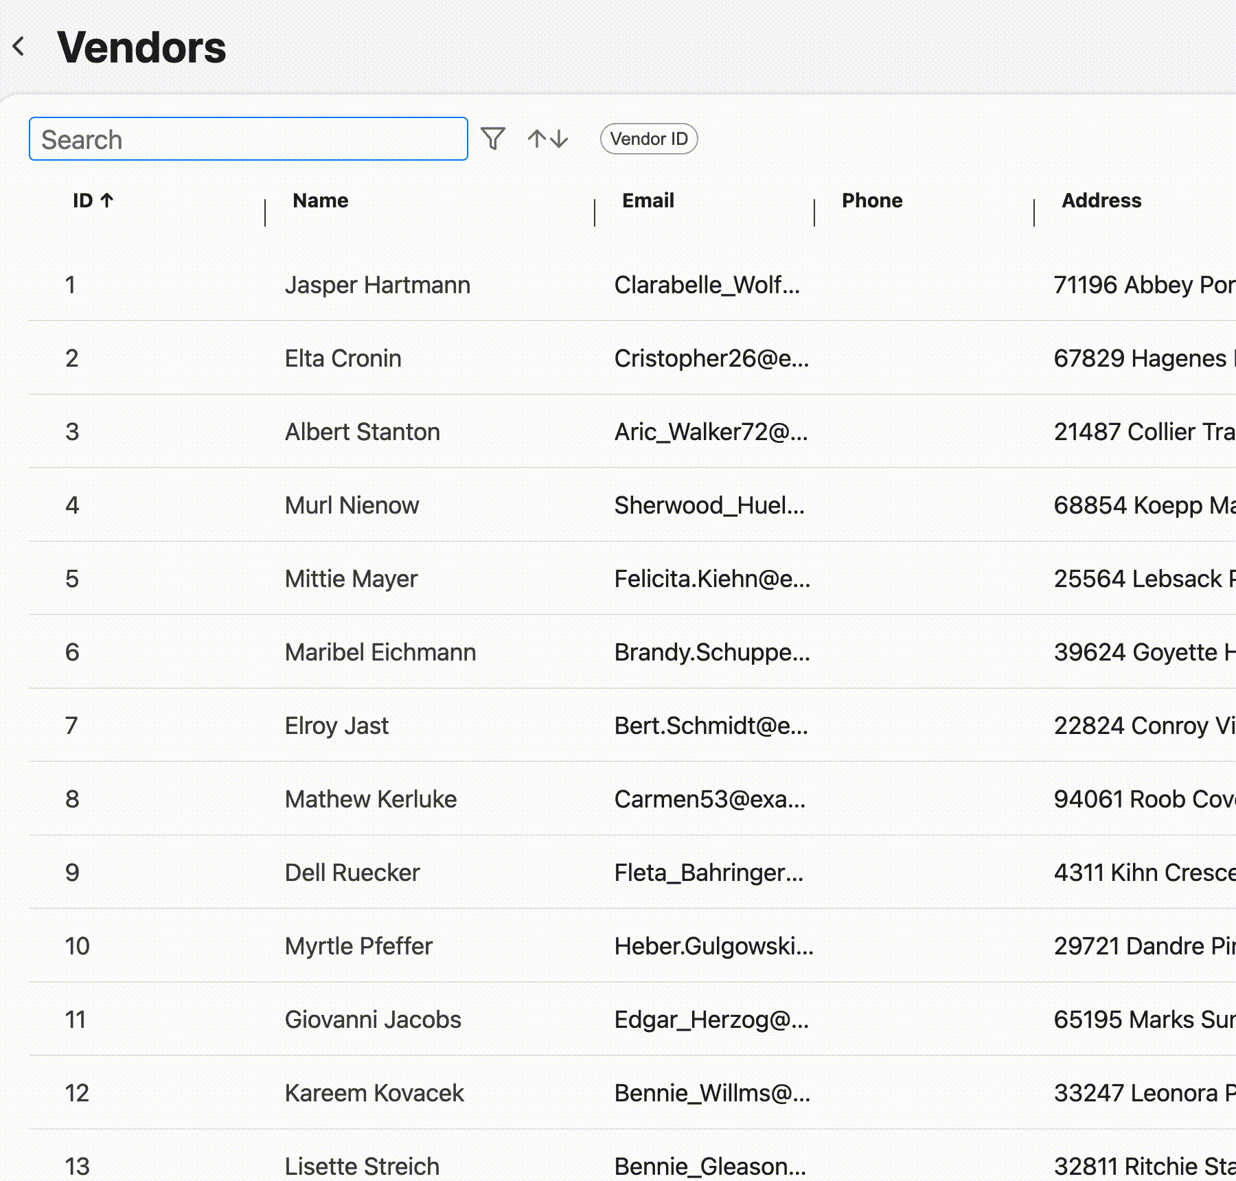Select vendor name Elroy Jast
The width and height of the screenshot is (1236, 1181).
336,726
